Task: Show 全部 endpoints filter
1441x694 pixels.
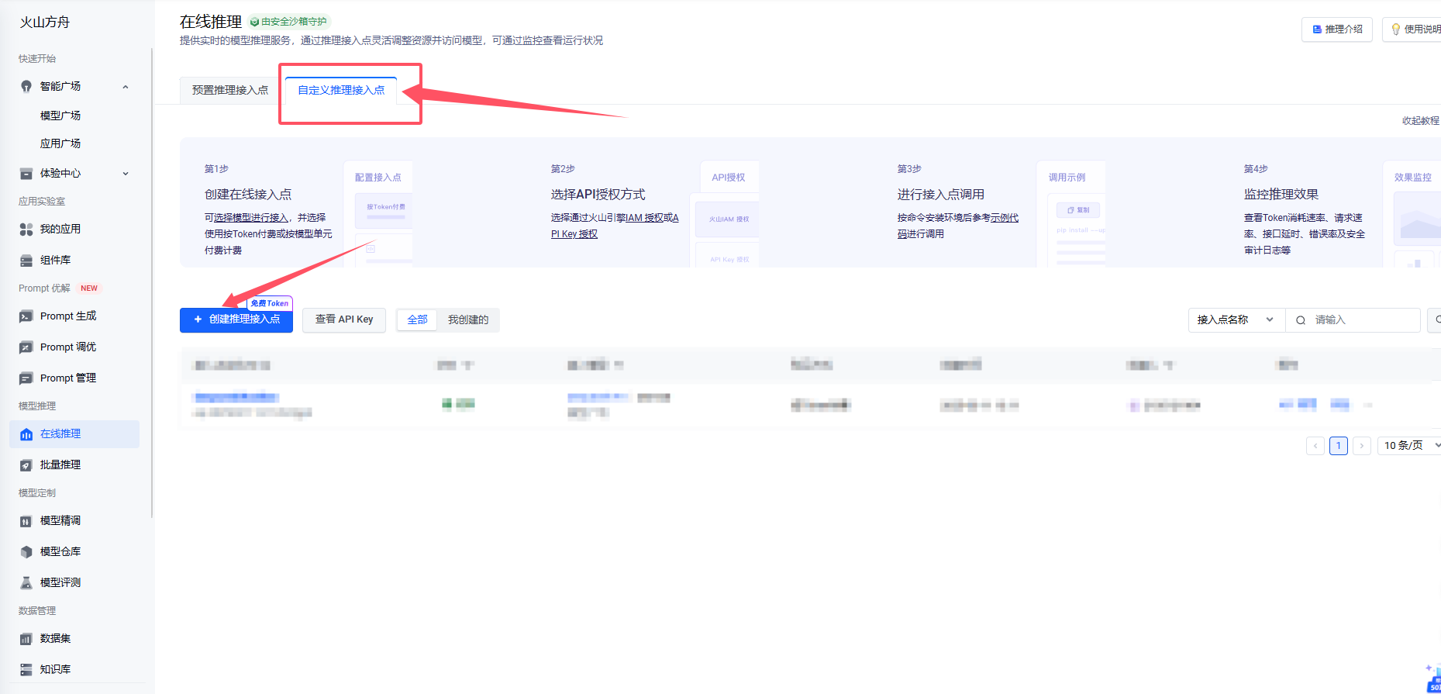Action: (418, 319)
